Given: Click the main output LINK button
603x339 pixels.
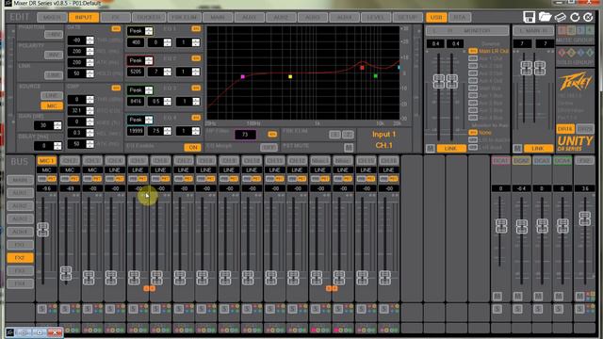Looking at the screenshot, I should [538, 148].
